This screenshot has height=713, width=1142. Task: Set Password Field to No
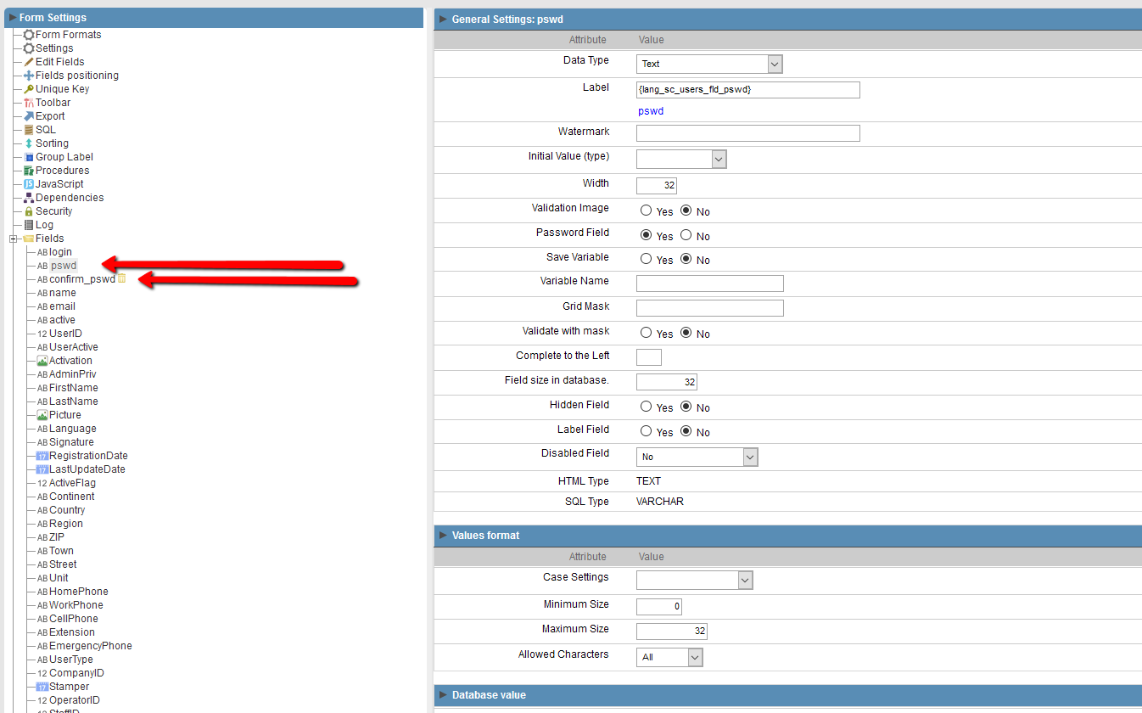[686, 235]
